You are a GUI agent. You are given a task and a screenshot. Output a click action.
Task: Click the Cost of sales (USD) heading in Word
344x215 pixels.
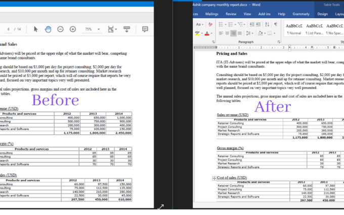232,178
